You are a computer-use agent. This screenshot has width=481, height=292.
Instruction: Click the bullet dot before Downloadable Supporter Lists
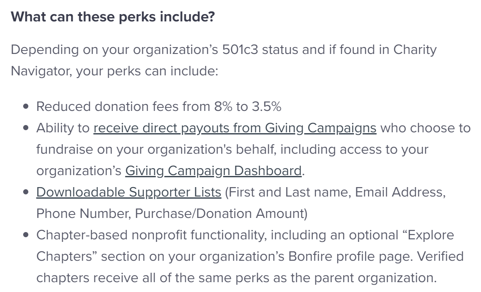(26, 193)
